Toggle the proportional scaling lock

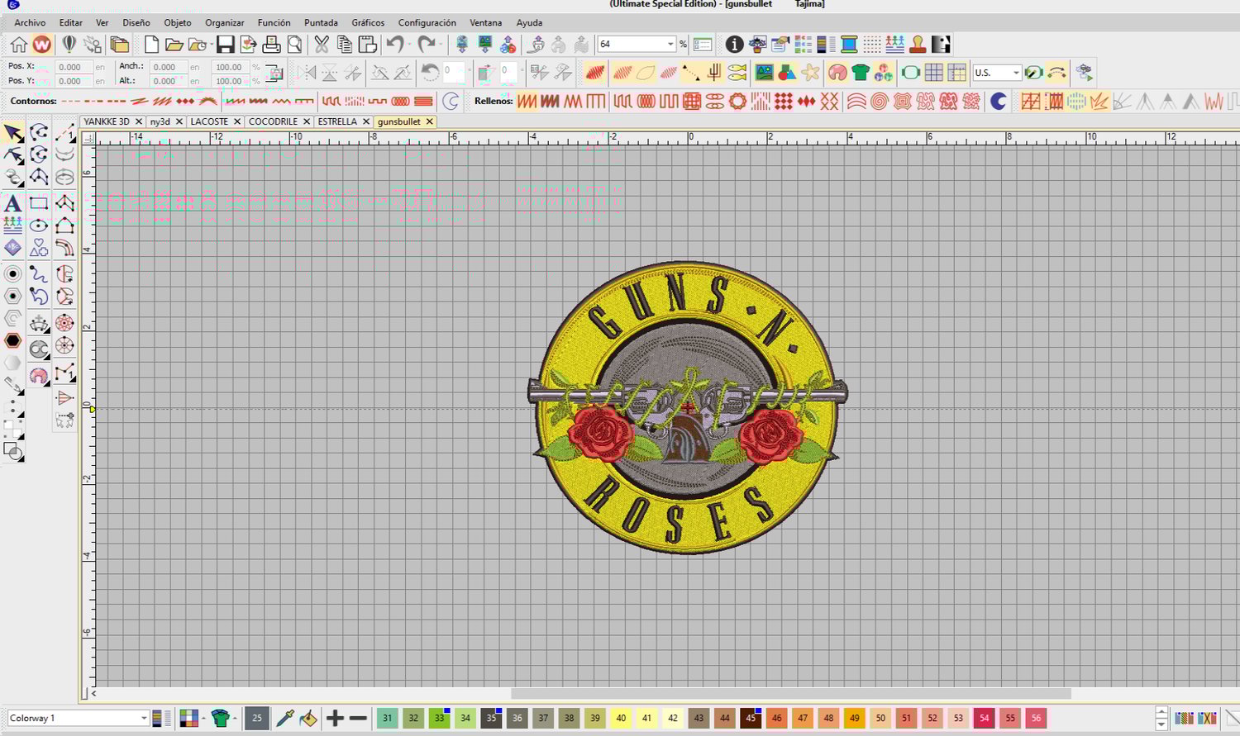pyautogui.click(x=274, y=74)
